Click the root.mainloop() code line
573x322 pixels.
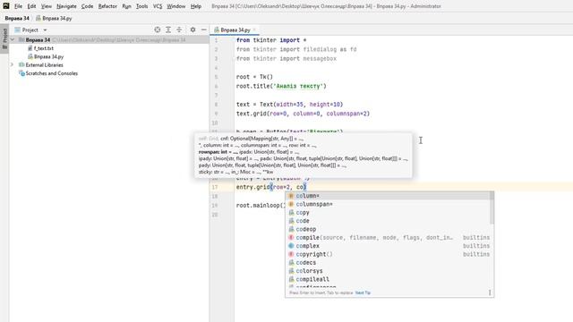click(x=261, y=205)
